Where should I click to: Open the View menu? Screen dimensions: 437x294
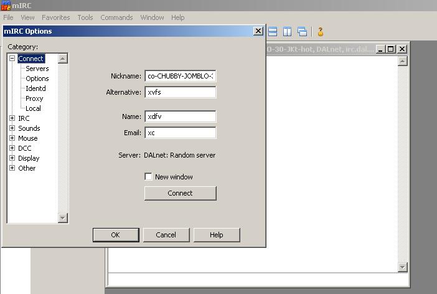tap(27, 17)
